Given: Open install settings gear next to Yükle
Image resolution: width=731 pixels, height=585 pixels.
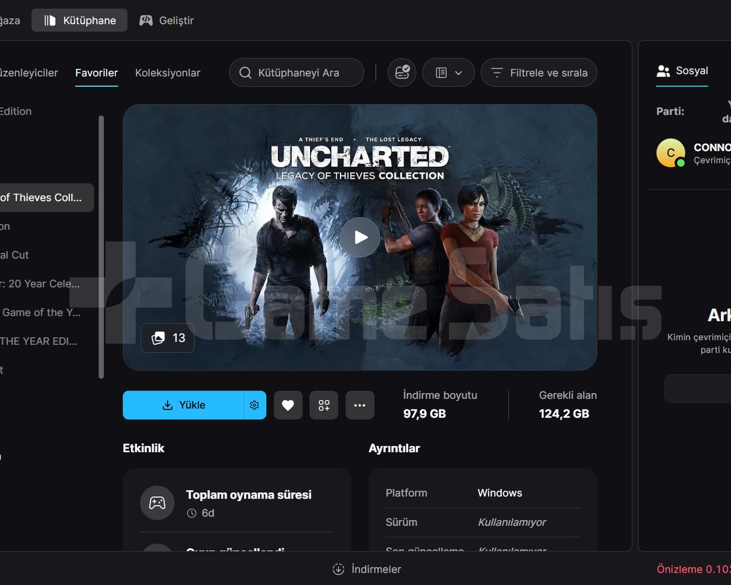Looking at the screenshot, I should 255,405.
